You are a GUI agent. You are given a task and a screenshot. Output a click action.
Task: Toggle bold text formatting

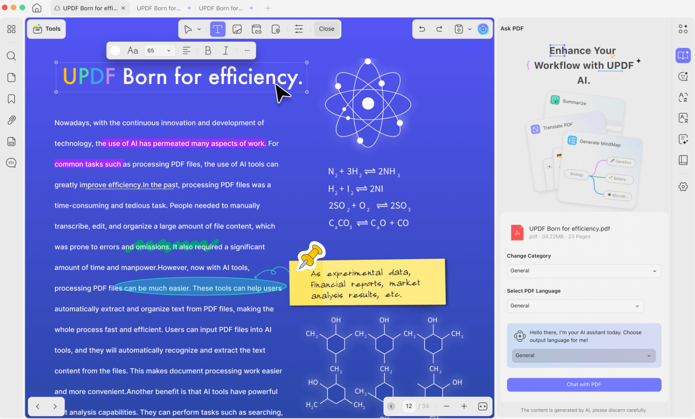point(208,51)
